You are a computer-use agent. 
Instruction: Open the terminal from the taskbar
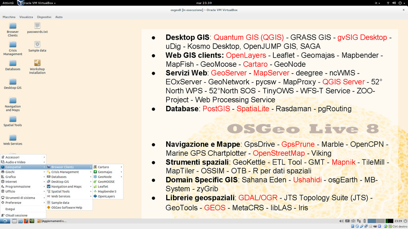tap(32, 221)
